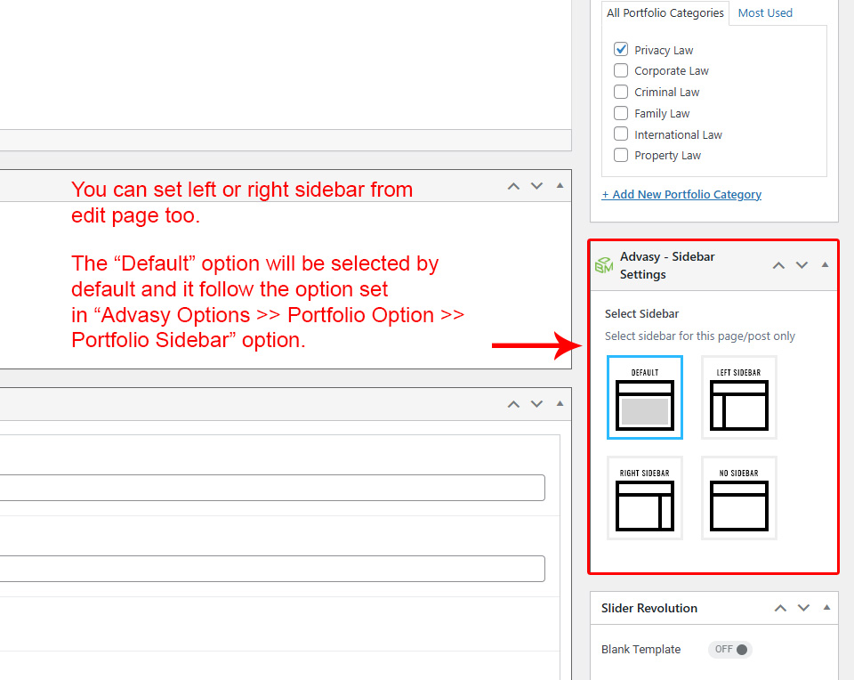The image size is (854, 680).
Task: Open the All Portfolio Categories tab
Action: click(x=665, y=12)
